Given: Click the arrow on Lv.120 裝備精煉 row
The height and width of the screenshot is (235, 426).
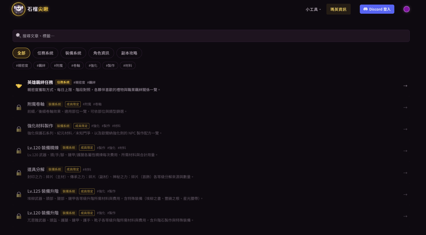Looking at the screenshot, I should pyautogui.click(x=405, y=151).
